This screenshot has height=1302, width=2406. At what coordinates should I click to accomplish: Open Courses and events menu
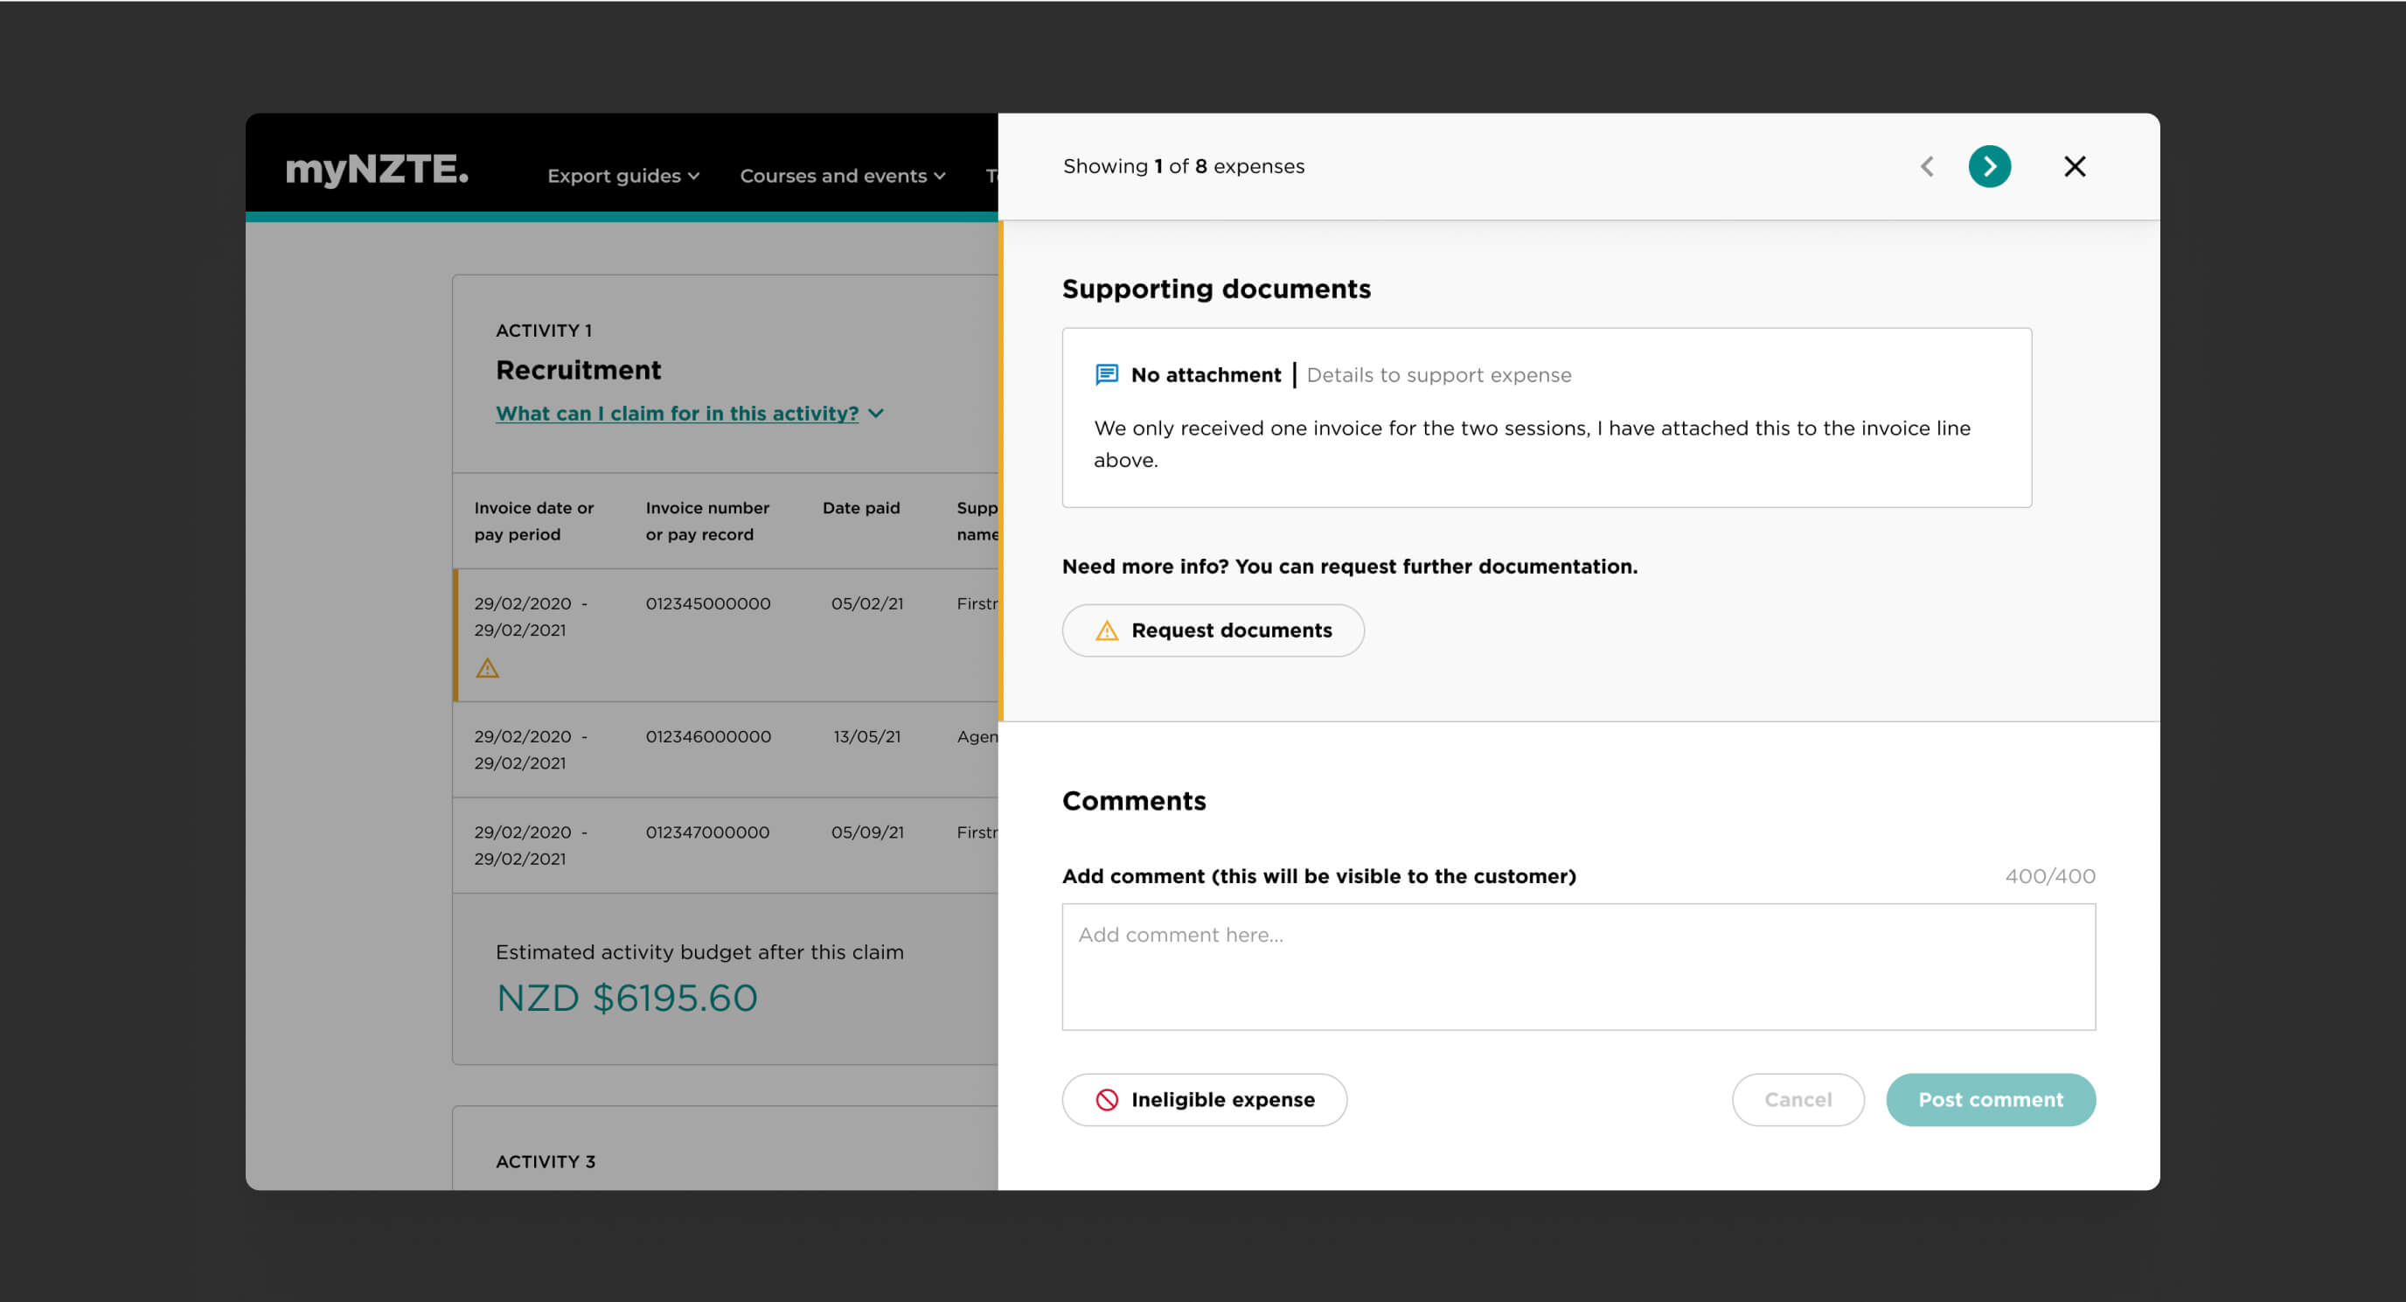coord(843,176)
